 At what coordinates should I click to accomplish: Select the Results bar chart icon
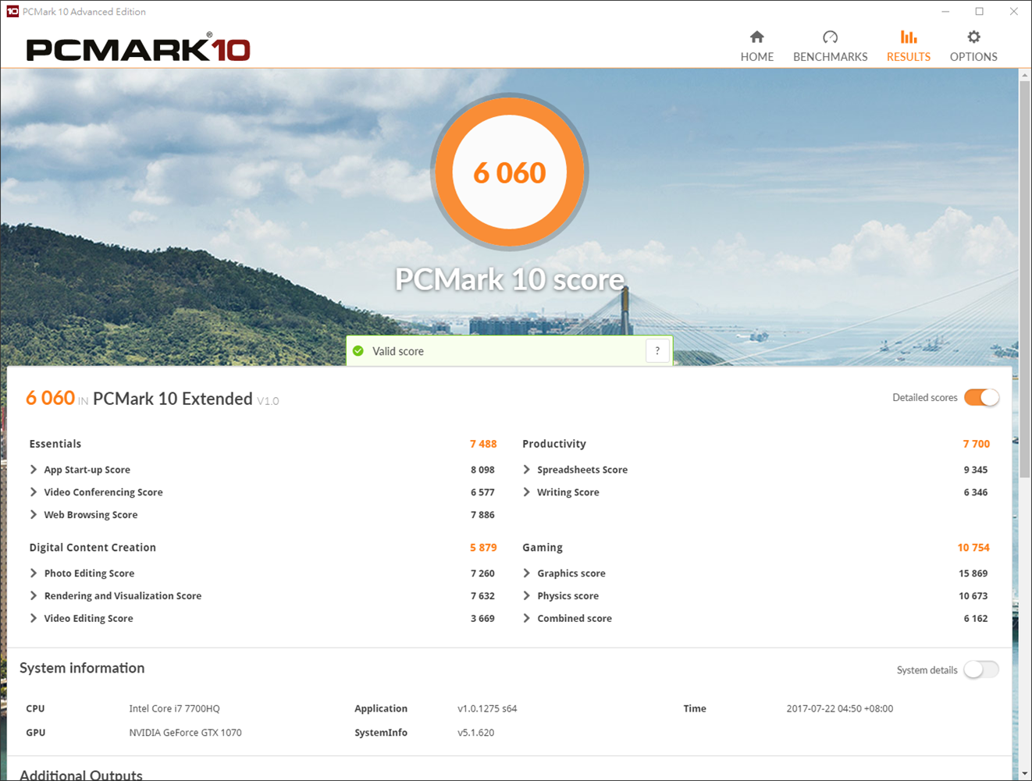[908, 37]
